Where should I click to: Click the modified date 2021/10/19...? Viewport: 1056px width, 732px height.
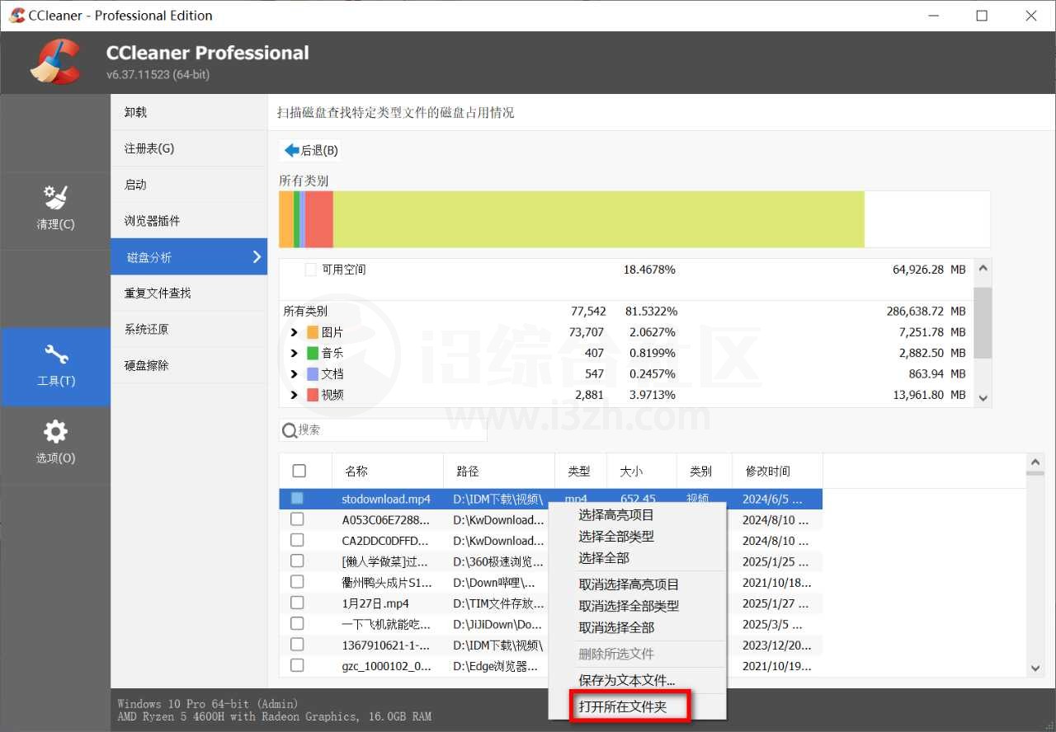[x=776, y=665]
